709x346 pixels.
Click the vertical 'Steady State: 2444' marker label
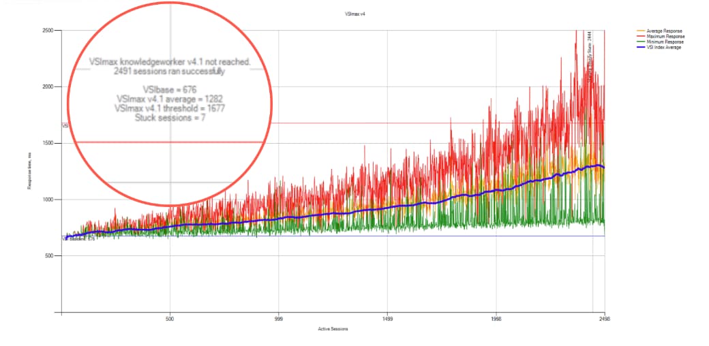[x=590, y=57]
